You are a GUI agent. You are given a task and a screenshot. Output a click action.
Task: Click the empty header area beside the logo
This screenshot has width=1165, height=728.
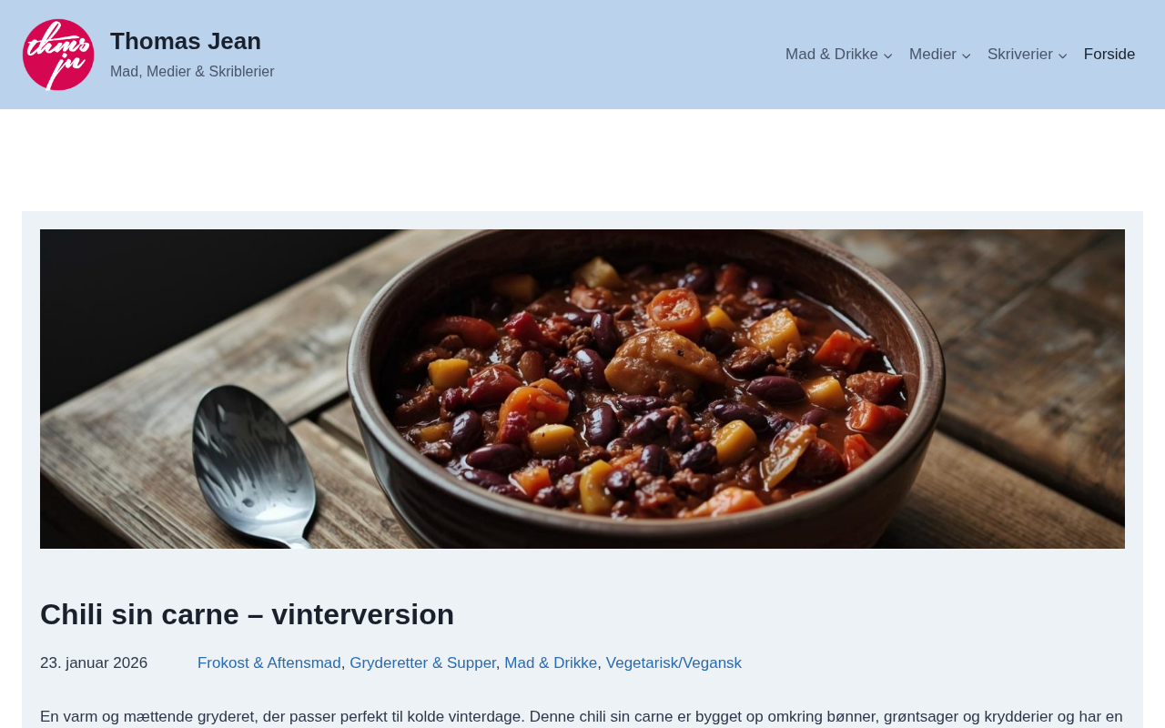[528, 55]
